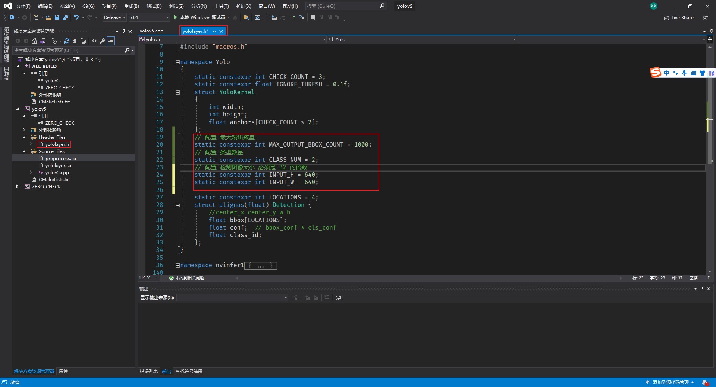Click the Save All toolbar icon
The width and height of the screenshot is (716, 387).
tap(65, 17)
